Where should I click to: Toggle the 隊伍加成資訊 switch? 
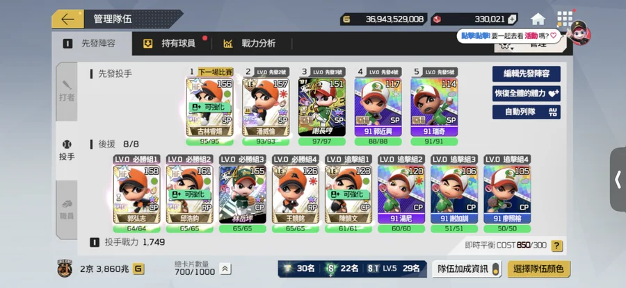[x=495, y=269]
